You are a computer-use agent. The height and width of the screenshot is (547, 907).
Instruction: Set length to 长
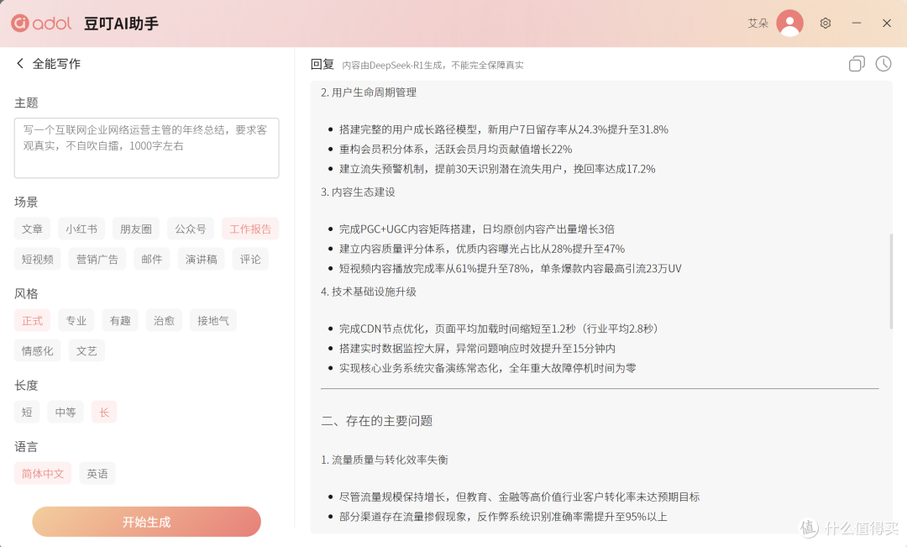(x=104, y=412)
